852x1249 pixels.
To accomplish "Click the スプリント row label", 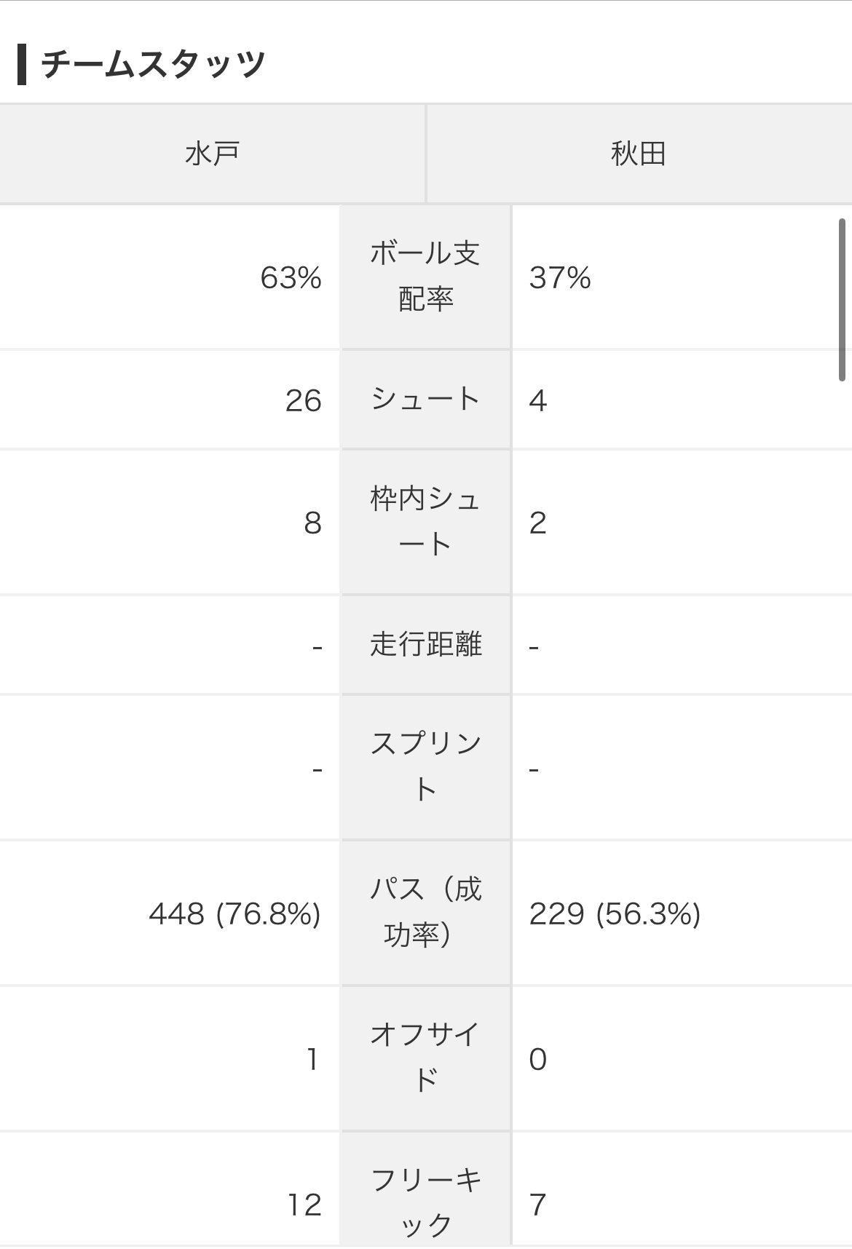I will [426, 767].
